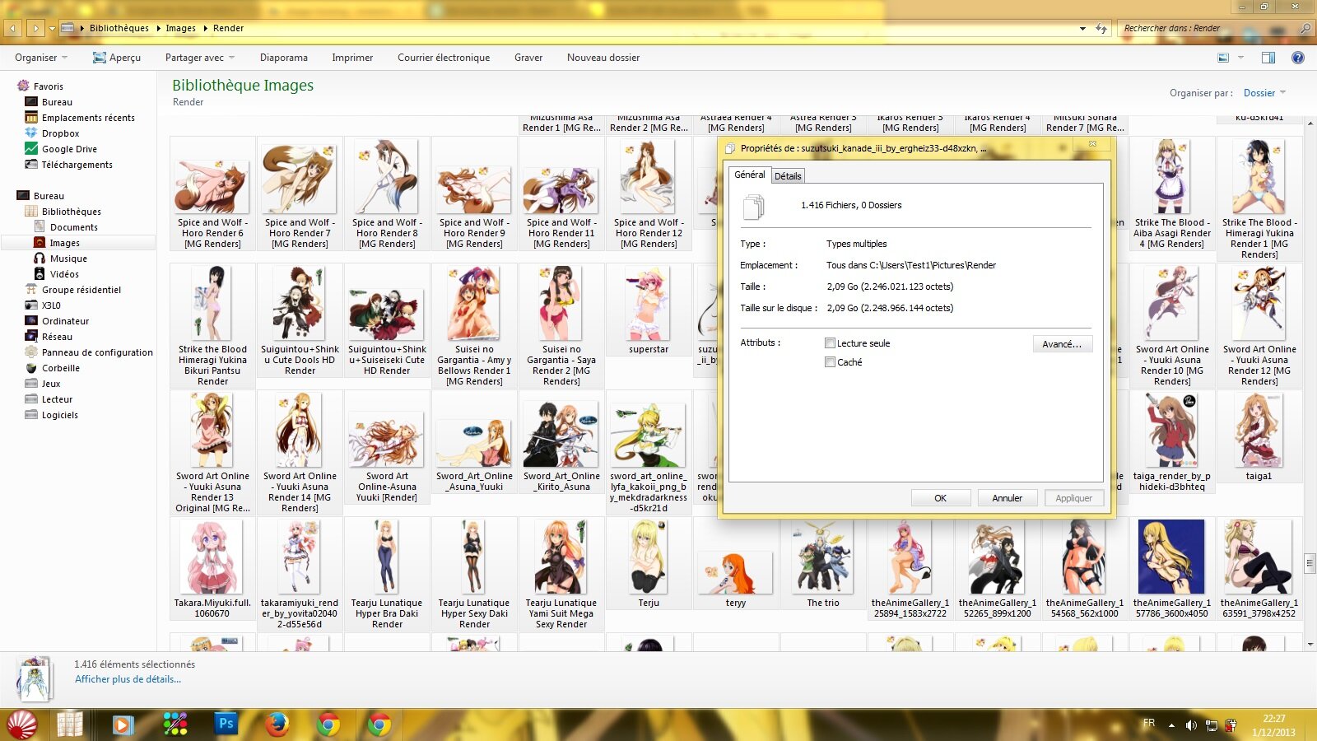Open the media player taskbar icon
The height and width of the screenshot is (741, 1317).
pyautogui.click(x=123, y=725)
